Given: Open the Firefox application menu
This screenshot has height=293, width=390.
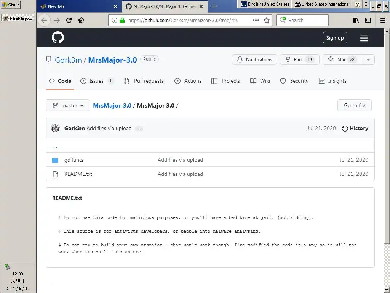Looking at the screenshot, I should click(x=382, y=20).
